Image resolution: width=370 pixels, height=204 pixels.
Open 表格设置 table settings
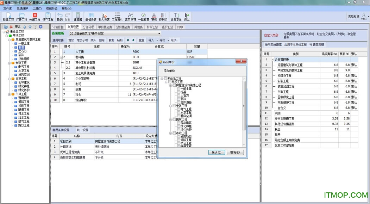[x=91, y=16]
